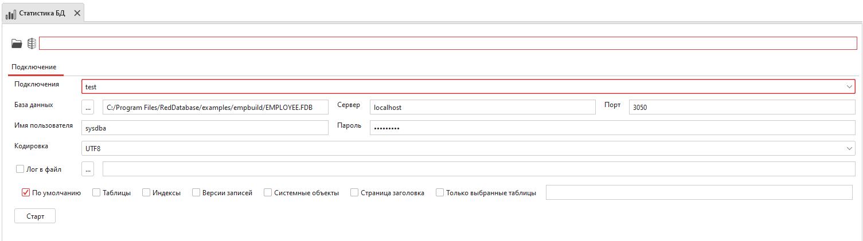Click the open folder icon
The width and height of the screenshot is (863, 241).
tap(17, 44)
